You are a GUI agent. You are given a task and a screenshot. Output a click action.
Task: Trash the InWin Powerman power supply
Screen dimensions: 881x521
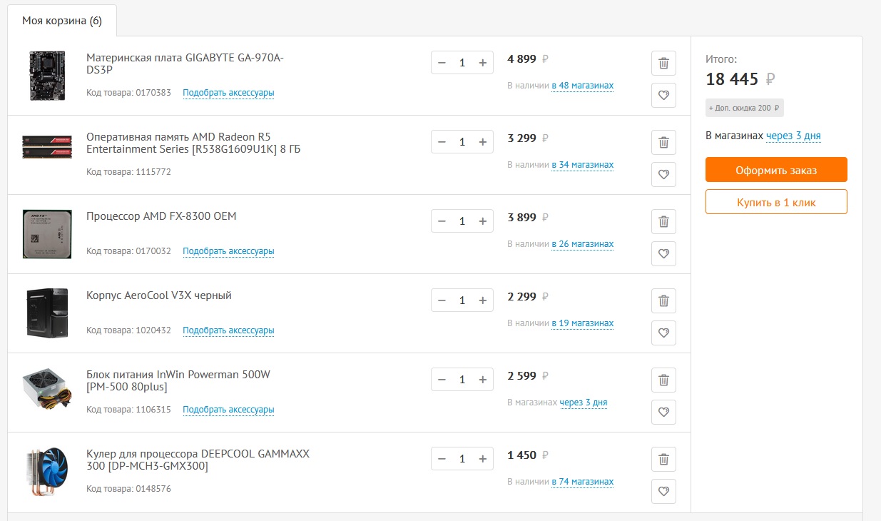[x=663, y=380]
